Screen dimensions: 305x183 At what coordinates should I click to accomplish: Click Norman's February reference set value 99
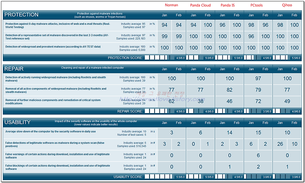coord(179,36)
